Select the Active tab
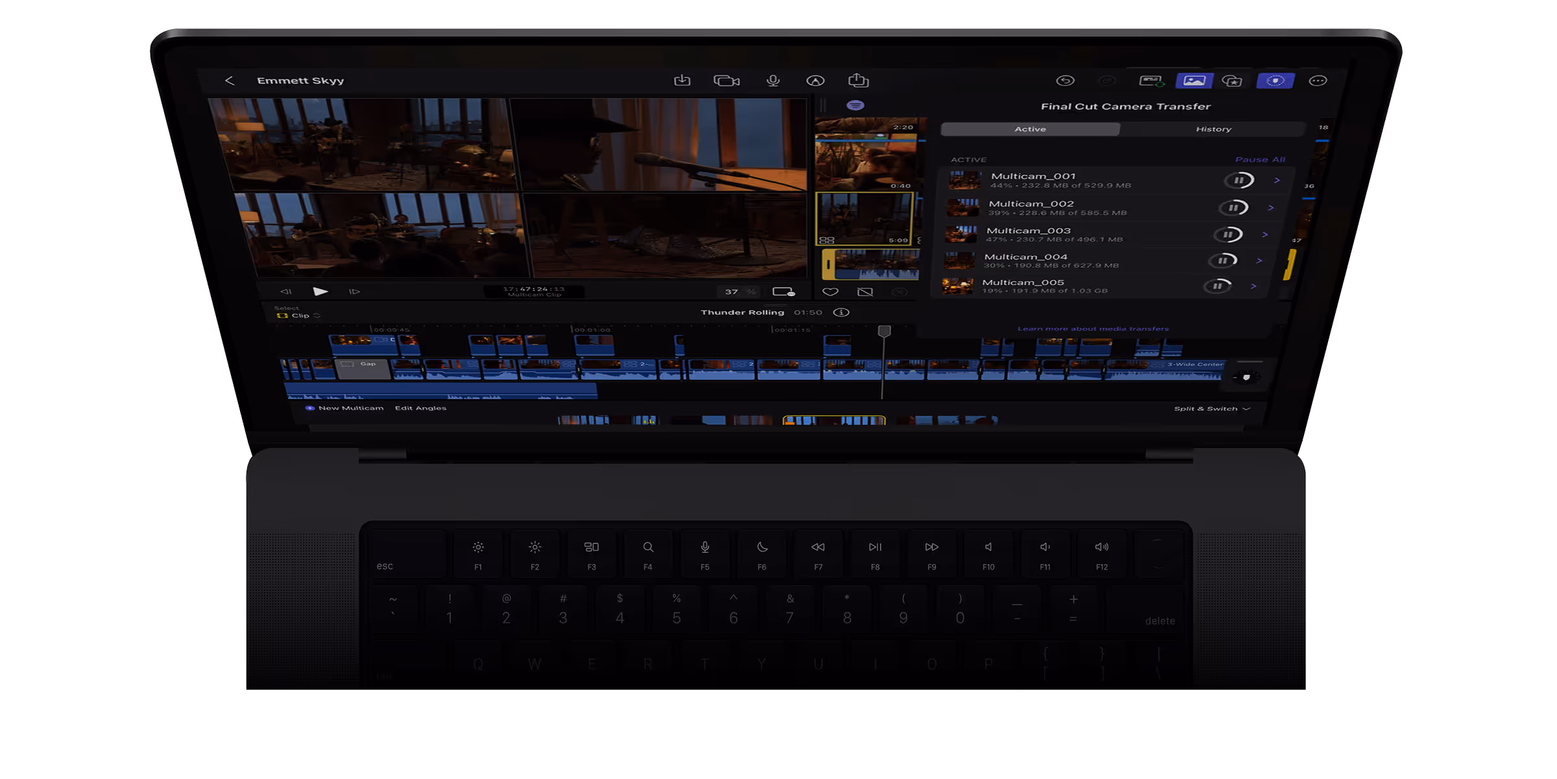Screen dimensions: 1557x779 [x=1030, y=129]
